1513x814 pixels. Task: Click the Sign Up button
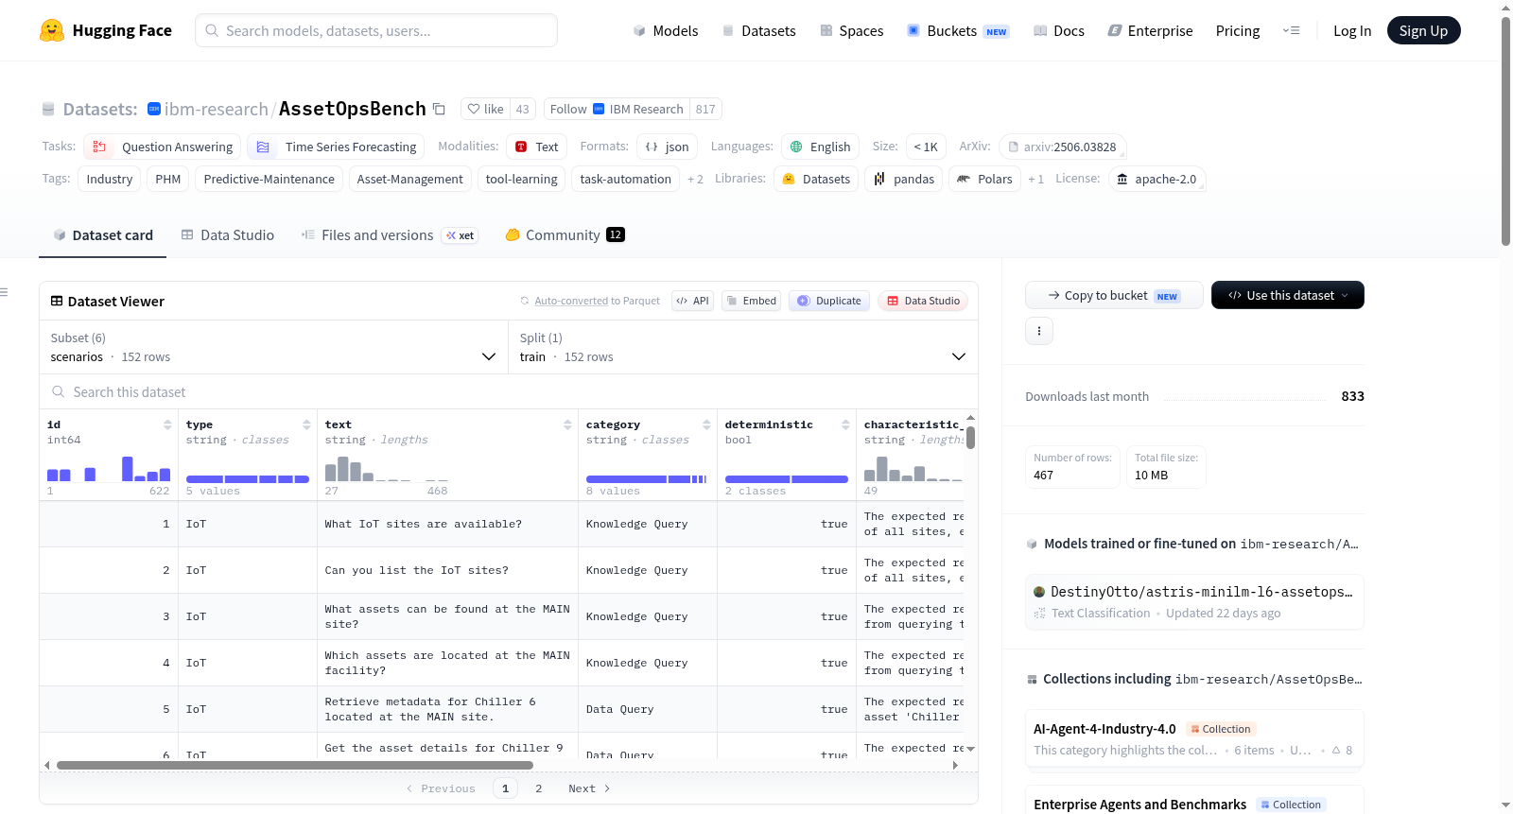click(1423, 30)
